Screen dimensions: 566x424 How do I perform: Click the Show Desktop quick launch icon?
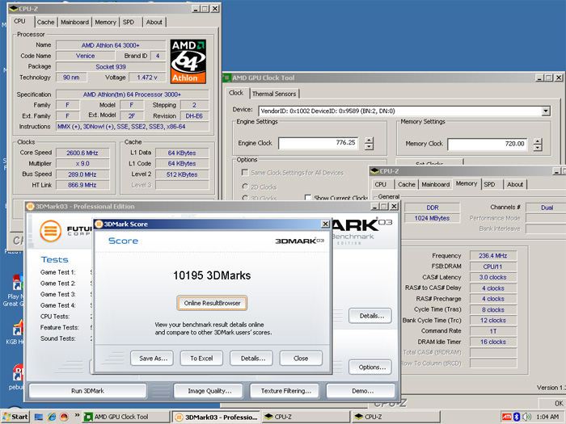tap(39, 417)
